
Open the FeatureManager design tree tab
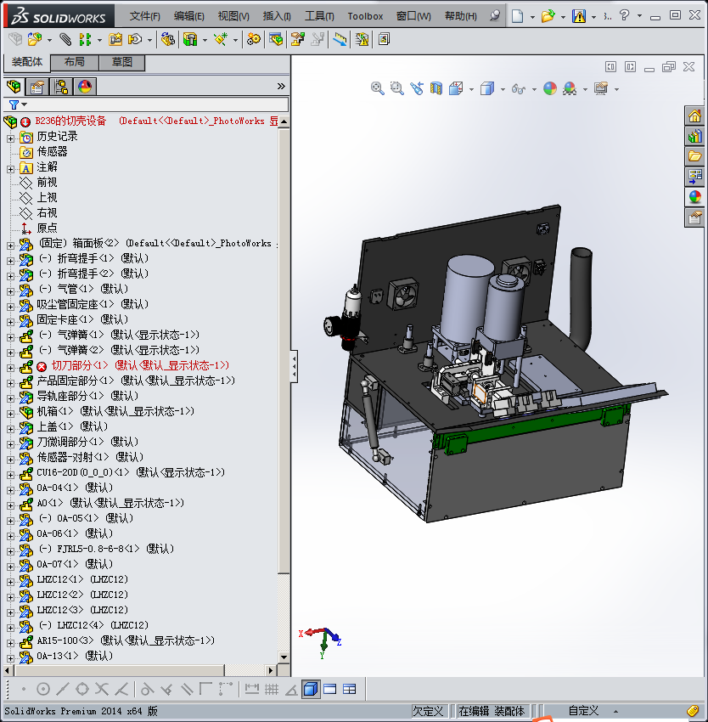pyautogui.click(x=14, y=87)
